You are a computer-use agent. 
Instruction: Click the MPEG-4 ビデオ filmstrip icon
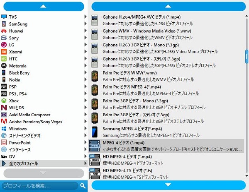95,146
